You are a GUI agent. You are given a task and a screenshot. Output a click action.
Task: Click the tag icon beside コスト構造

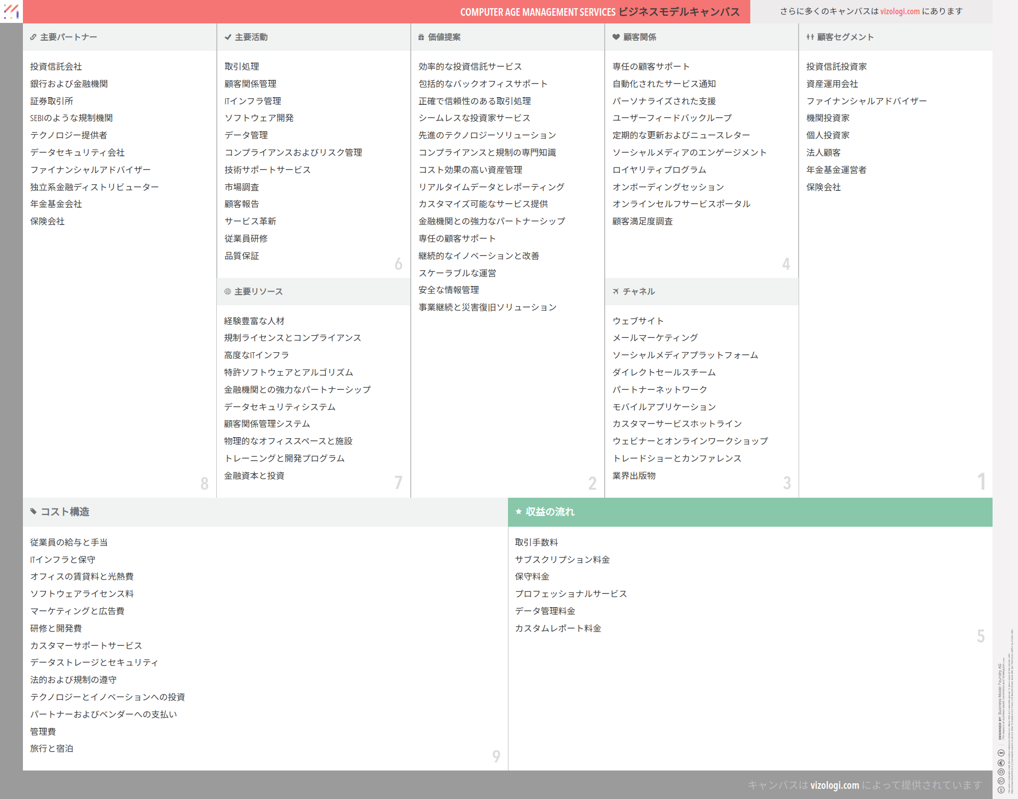tap(34, 511)
